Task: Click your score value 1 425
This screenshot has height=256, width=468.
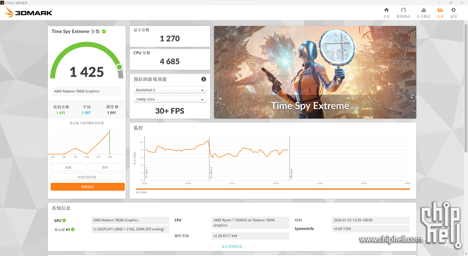Action: (x=61, y=113)
